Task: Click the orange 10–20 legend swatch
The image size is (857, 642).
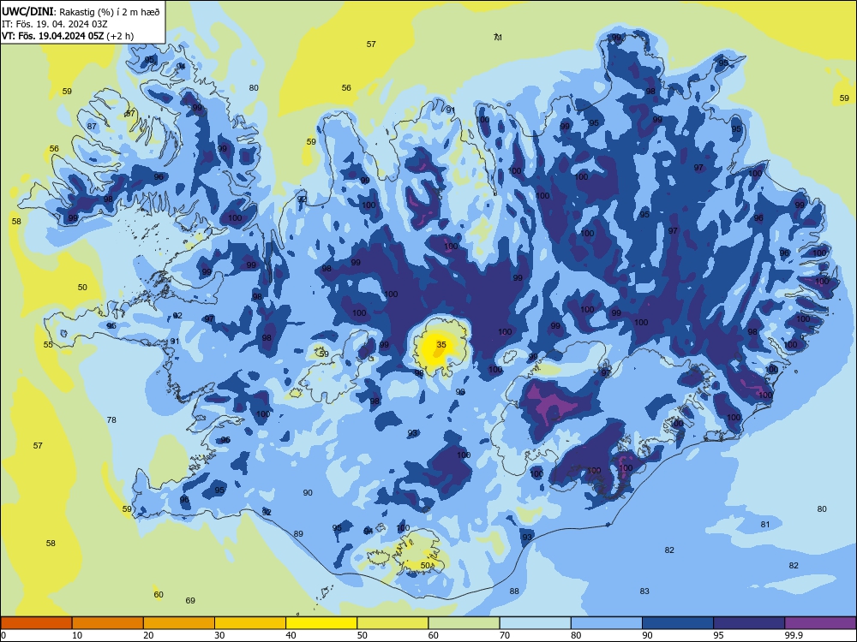Action: 108,623
